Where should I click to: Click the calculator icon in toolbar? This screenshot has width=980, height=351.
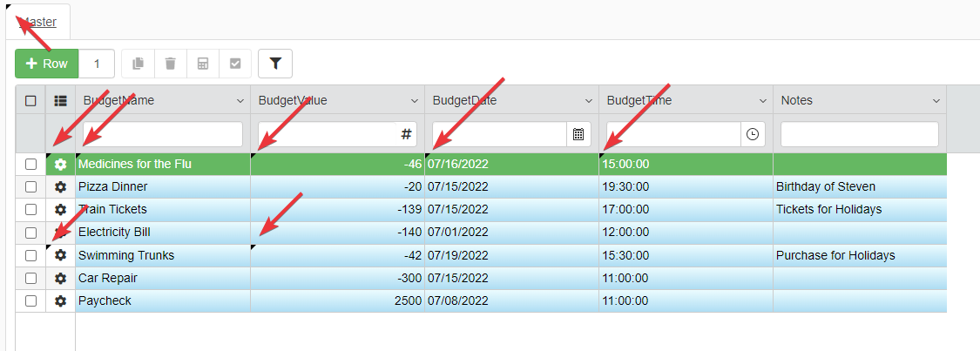pyautogui.click(x=202, y=64)
